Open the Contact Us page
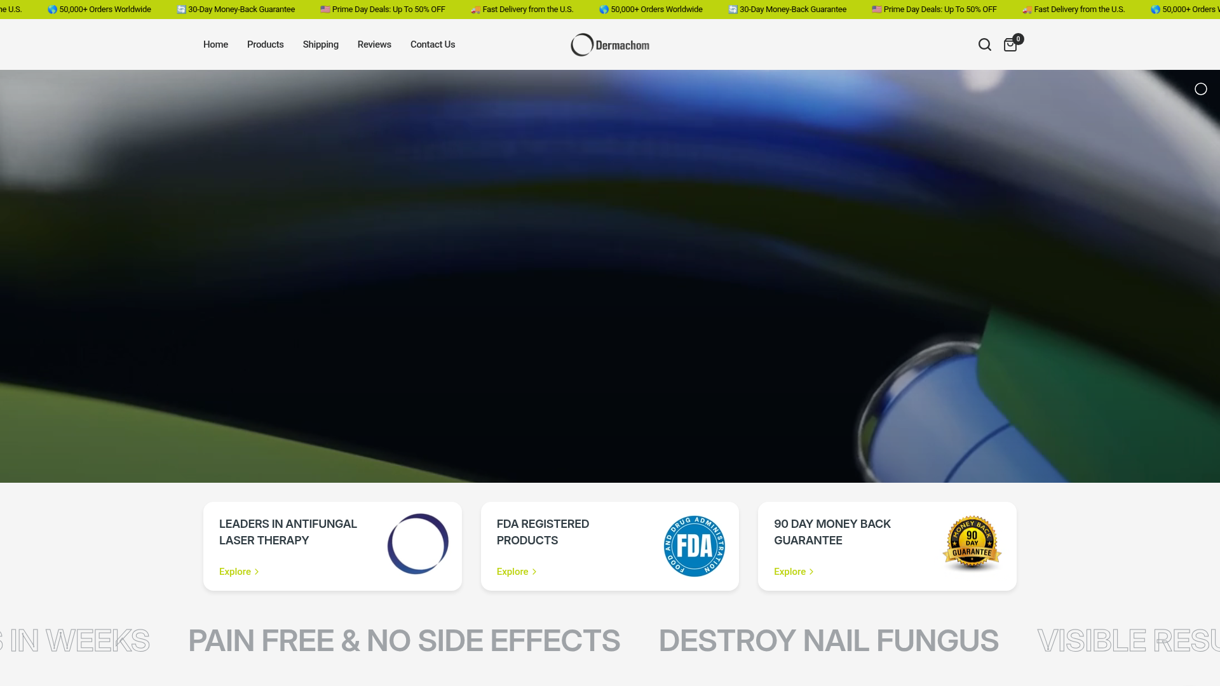 pyautogui.click(x=433, y=44)
